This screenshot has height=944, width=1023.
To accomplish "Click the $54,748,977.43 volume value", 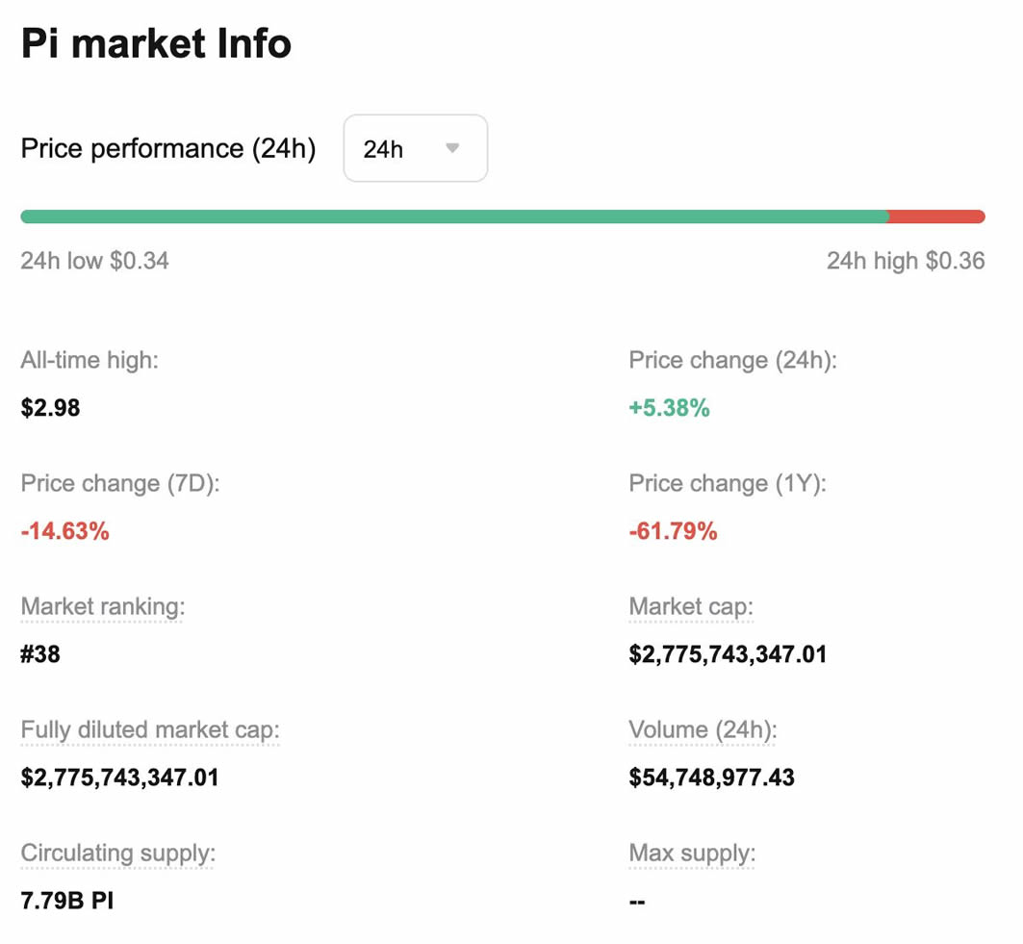I will (711, 778).
